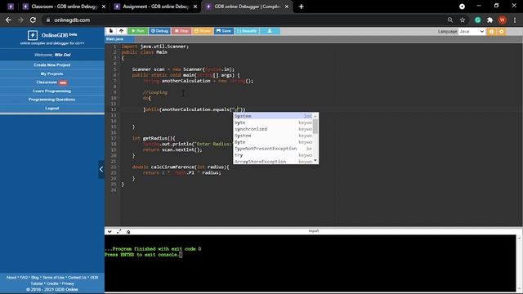
Task: Click the FAQ link in footer
Action: [24, 278]
